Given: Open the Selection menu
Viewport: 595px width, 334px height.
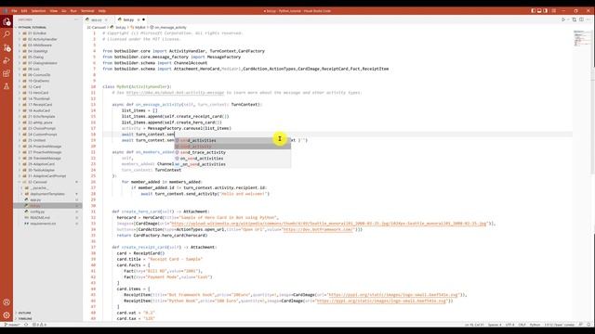Looking at the screenshot, I should tap(38, 11).
